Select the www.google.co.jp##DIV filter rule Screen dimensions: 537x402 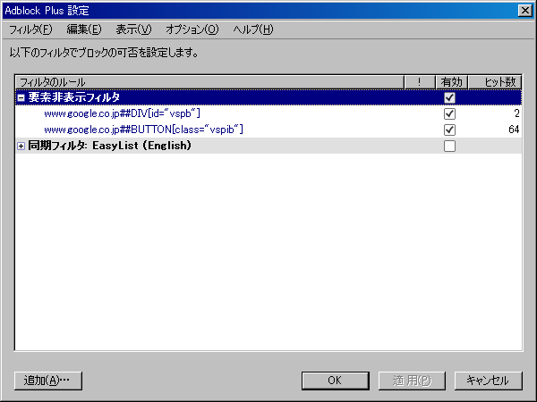point(122,113)
